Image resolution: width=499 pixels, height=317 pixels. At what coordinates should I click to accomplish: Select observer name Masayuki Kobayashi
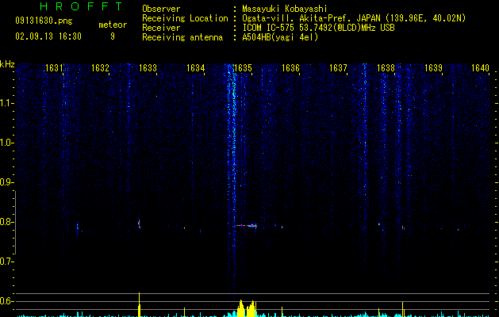click(285, 9)
